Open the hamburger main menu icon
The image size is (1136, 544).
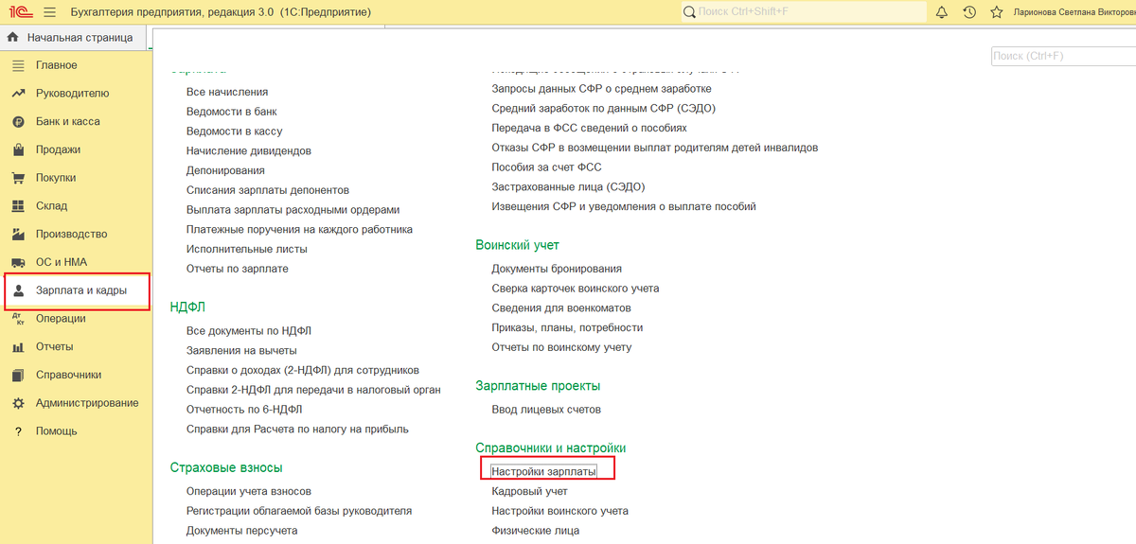coord(49,12)
